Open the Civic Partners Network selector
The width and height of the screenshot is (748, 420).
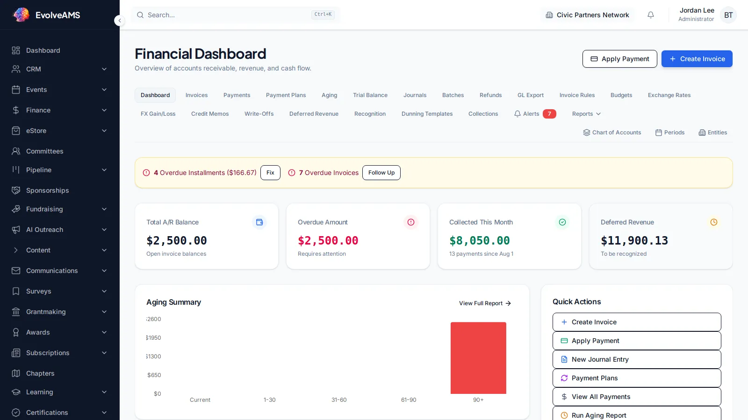tap(588, 15)
